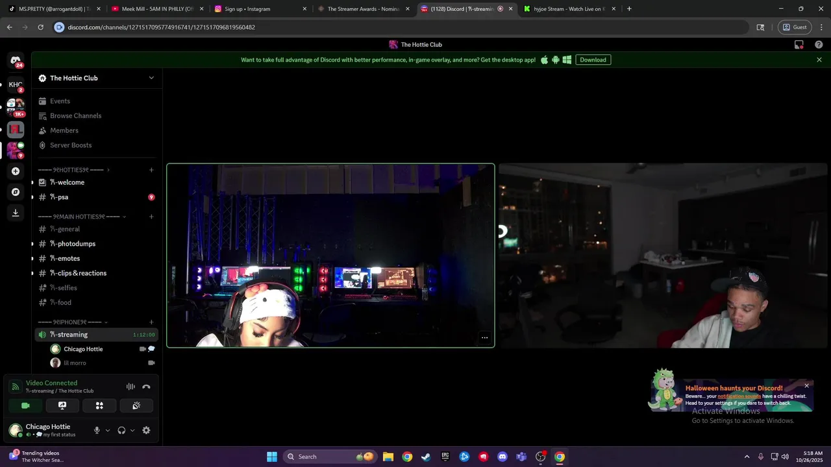
Task: Expand The Hottie Club server menu
Action: click(x=151, y=78)
